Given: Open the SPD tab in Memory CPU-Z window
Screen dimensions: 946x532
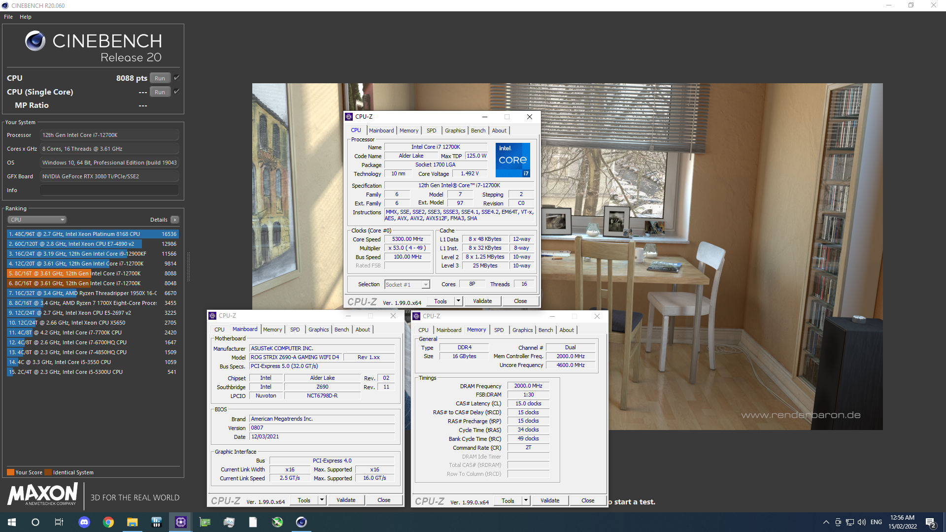Looking at the screenshot, I should [x=499, y=330].
